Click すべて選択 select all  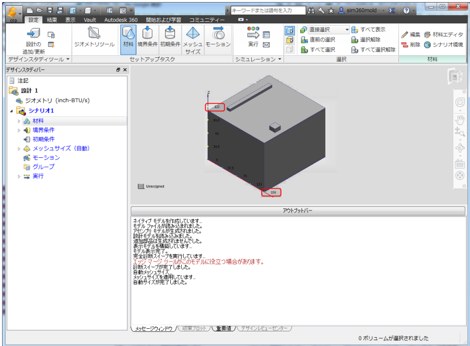pos(318,50)
